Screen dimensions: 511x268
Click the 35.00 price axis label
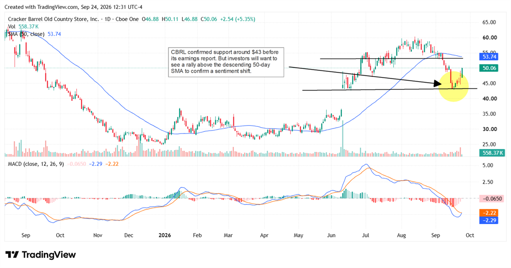(x=490, y=114)
